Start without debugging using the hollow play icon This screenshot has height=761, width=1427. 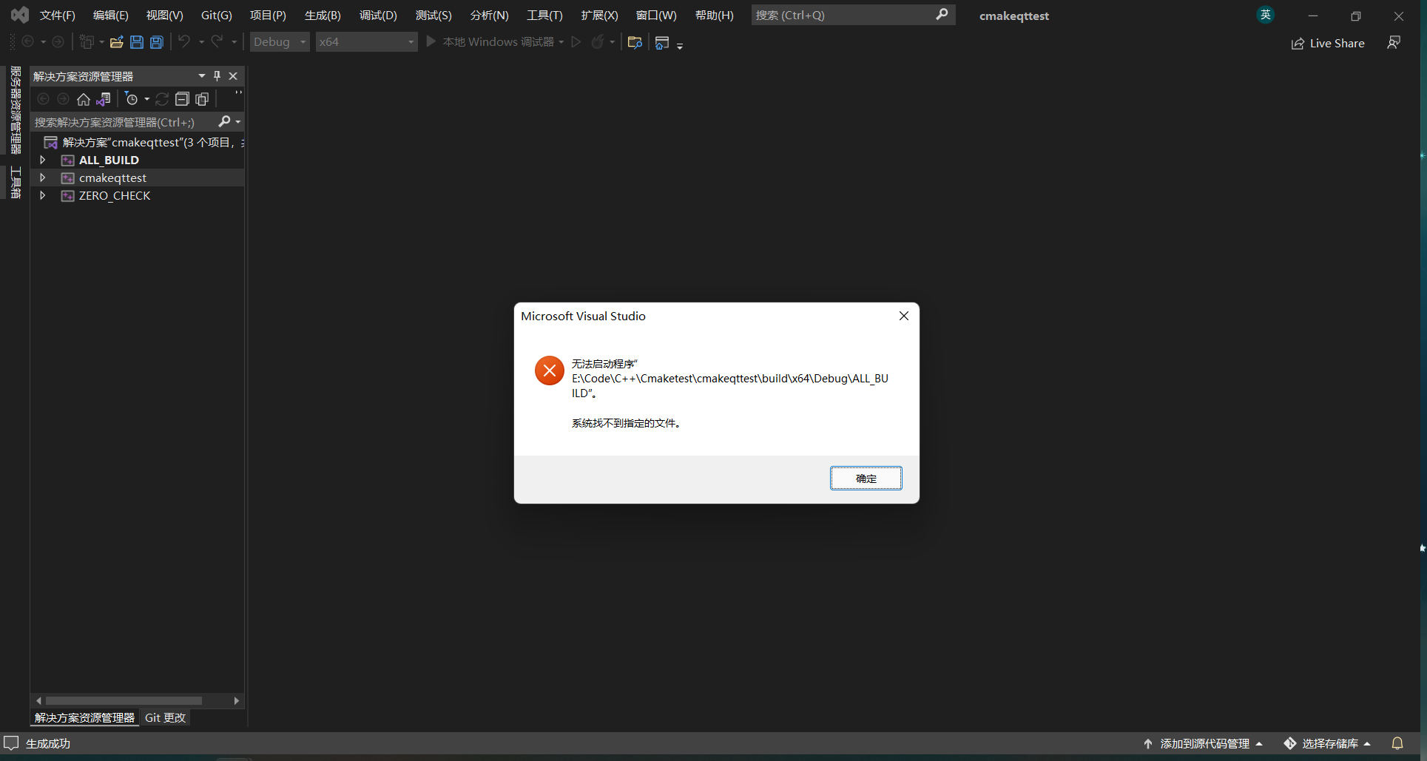tap(576, 42)
